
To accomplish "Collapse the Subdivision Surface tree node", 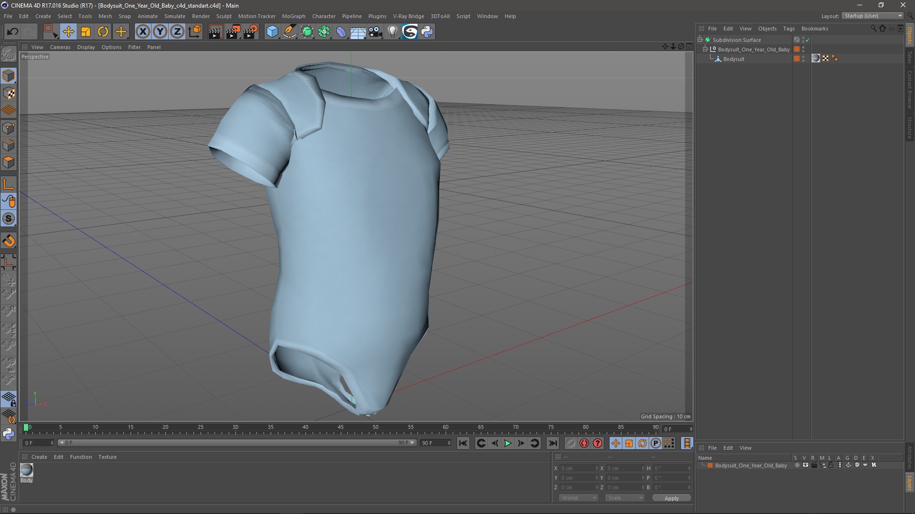I will 700,40.
